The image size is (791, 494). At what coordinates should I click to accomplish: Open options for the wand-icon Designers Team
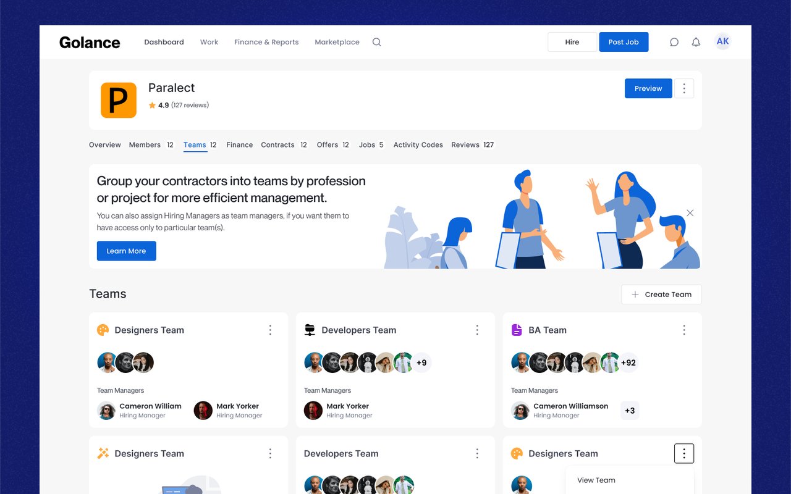coord(270,454)
